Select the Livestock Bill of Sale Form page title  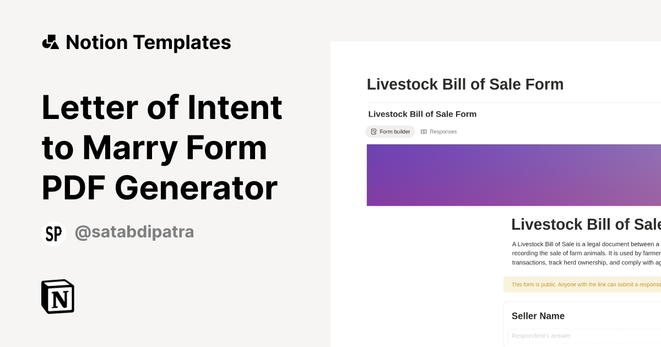tap(465, 84)
